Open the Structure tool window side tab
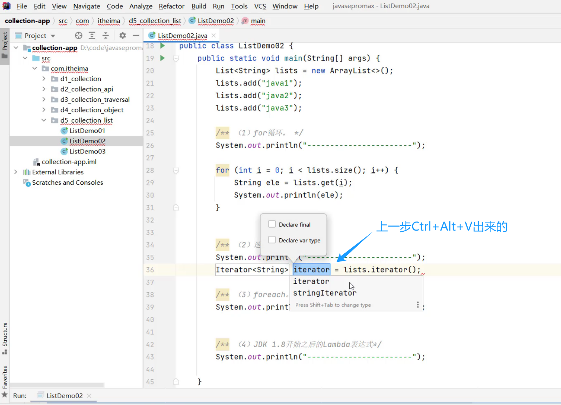This screenshot has width=561, height=405. click(5, 338)
